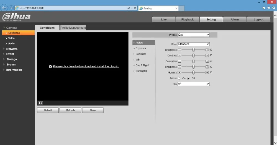
Task: Select the Conditions tab
Action: [47, 28]
